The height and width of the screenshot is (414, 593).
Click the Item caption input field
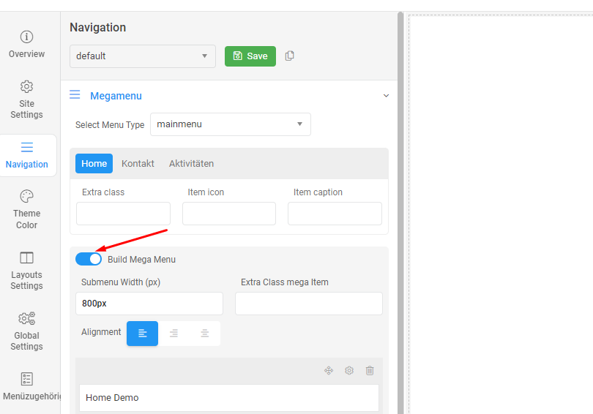[335, 214]
